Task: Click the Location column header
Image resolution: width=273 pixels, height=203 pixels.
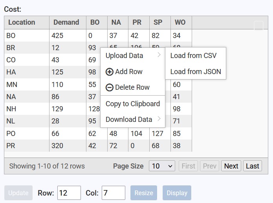Action: 27,22
